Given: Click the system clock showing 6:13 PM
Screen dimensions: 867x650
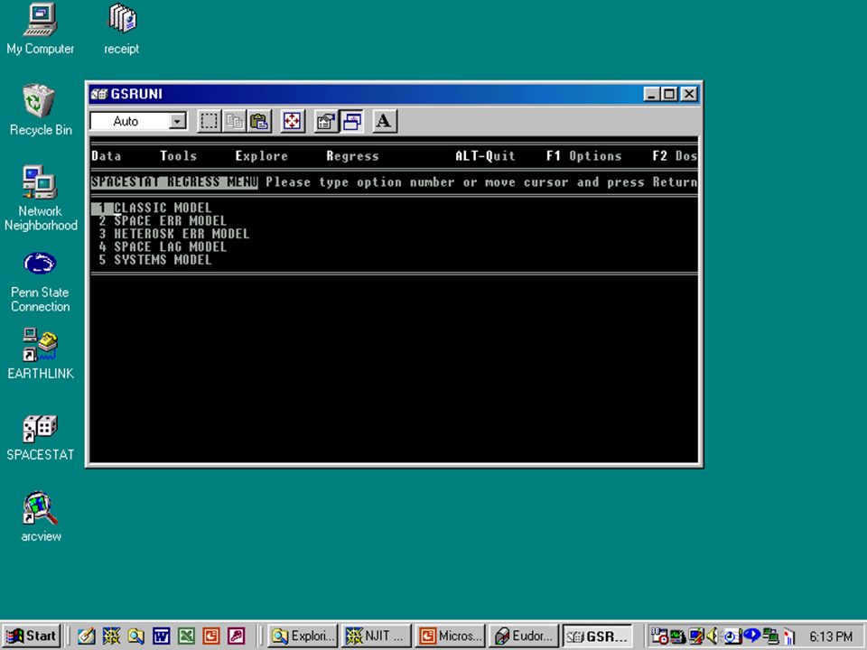Looking at the screenshot, I should 831,636.
